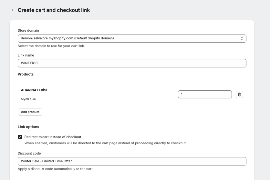
Task: Click the Add product button
Action: pos(30,112)
